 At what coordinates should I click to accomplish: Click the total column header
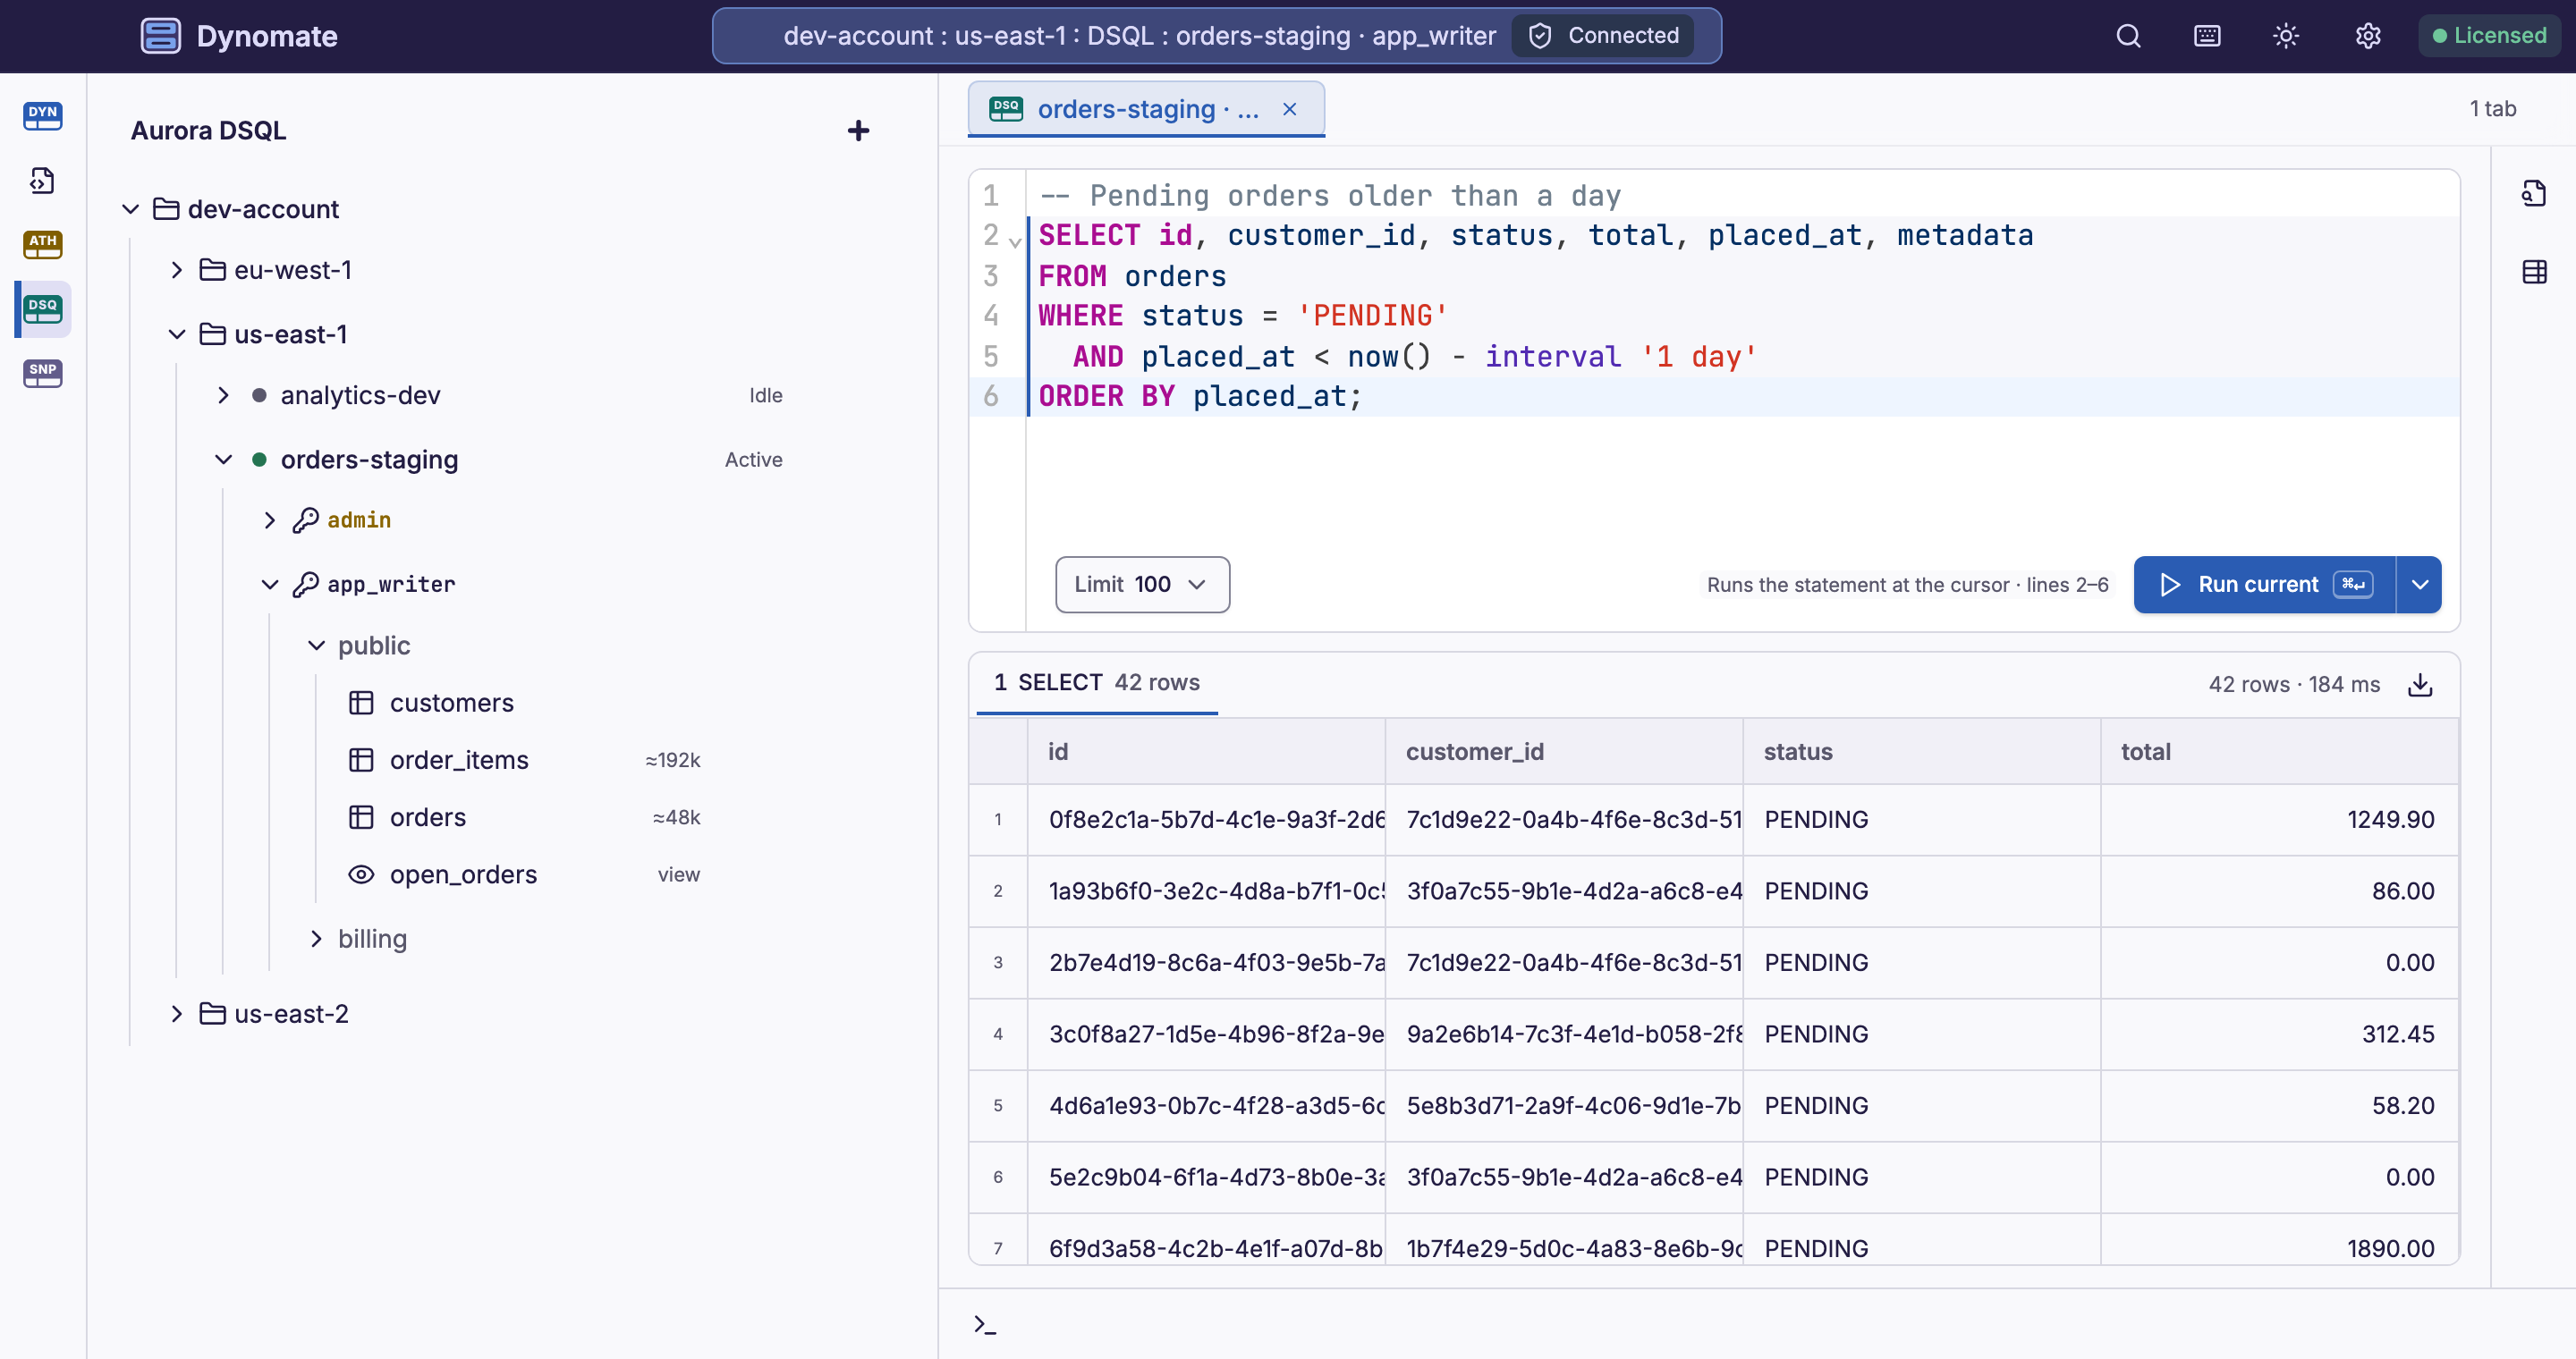coord(2279,751)
